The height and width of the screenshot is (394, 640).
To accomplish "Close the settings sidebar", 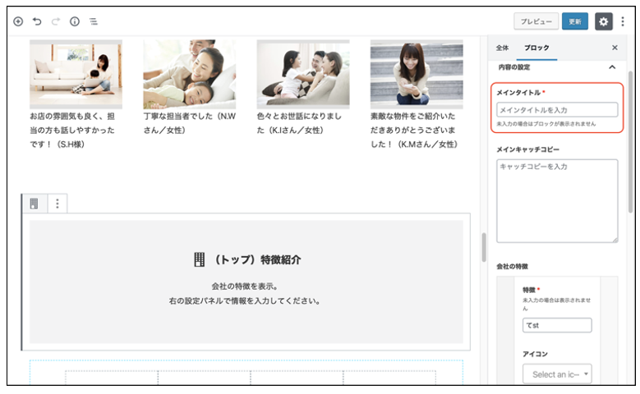I will point(615,48).
